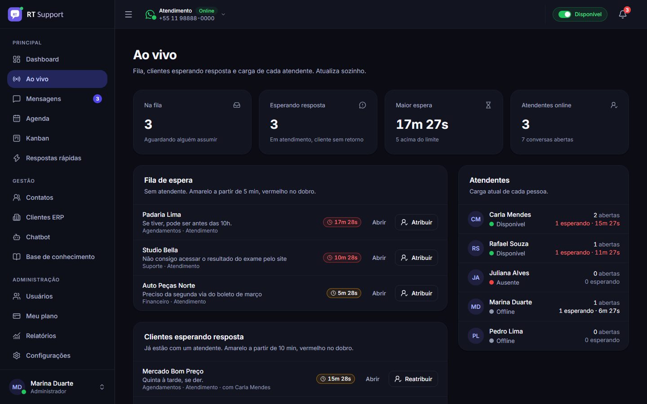Screen dimensions: 647x404
Task: View Relatórios page
Action: pos(58,336)
